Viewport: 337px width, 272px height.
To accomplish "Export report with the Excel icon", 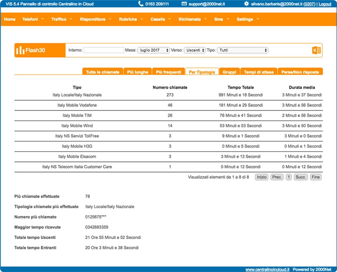I will click(x=316, y=50).
